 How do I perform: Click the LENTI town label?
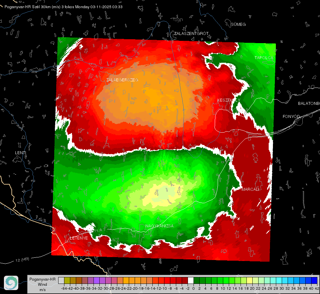point(21,153)
